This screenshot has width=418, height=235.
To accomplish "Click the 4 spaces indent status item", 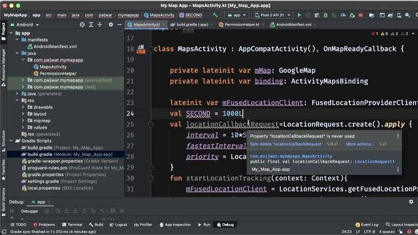I will (x=387, y=232).
